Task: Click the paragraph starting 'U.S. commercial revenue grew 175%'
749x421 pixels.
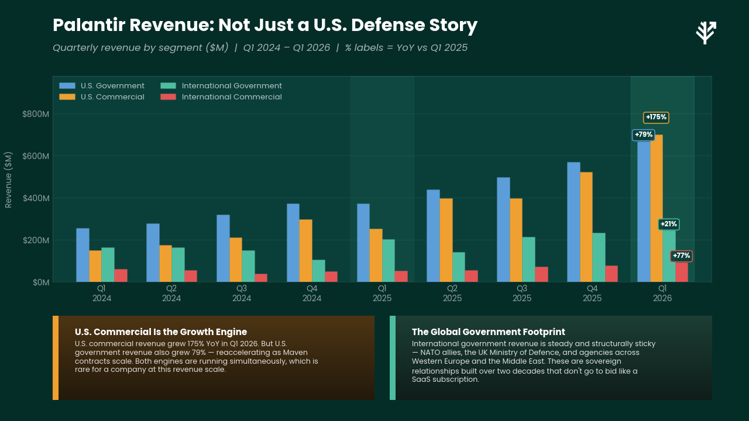Action: pyautogui.click(x=197, y=357)
